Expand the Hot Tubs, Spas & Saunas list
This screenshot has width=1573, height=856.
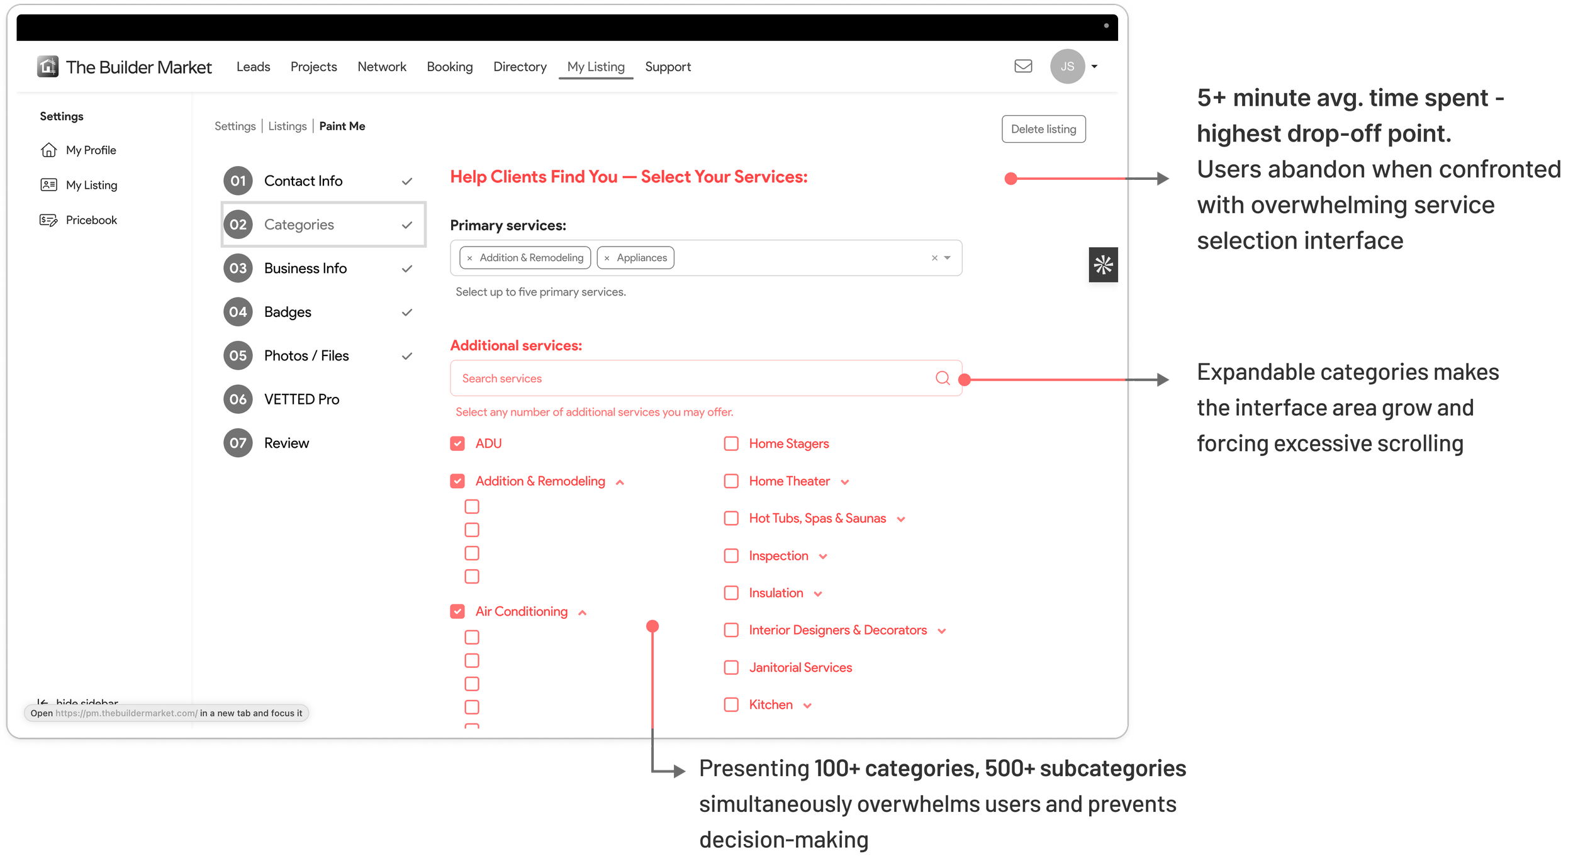tap(901, 520)
